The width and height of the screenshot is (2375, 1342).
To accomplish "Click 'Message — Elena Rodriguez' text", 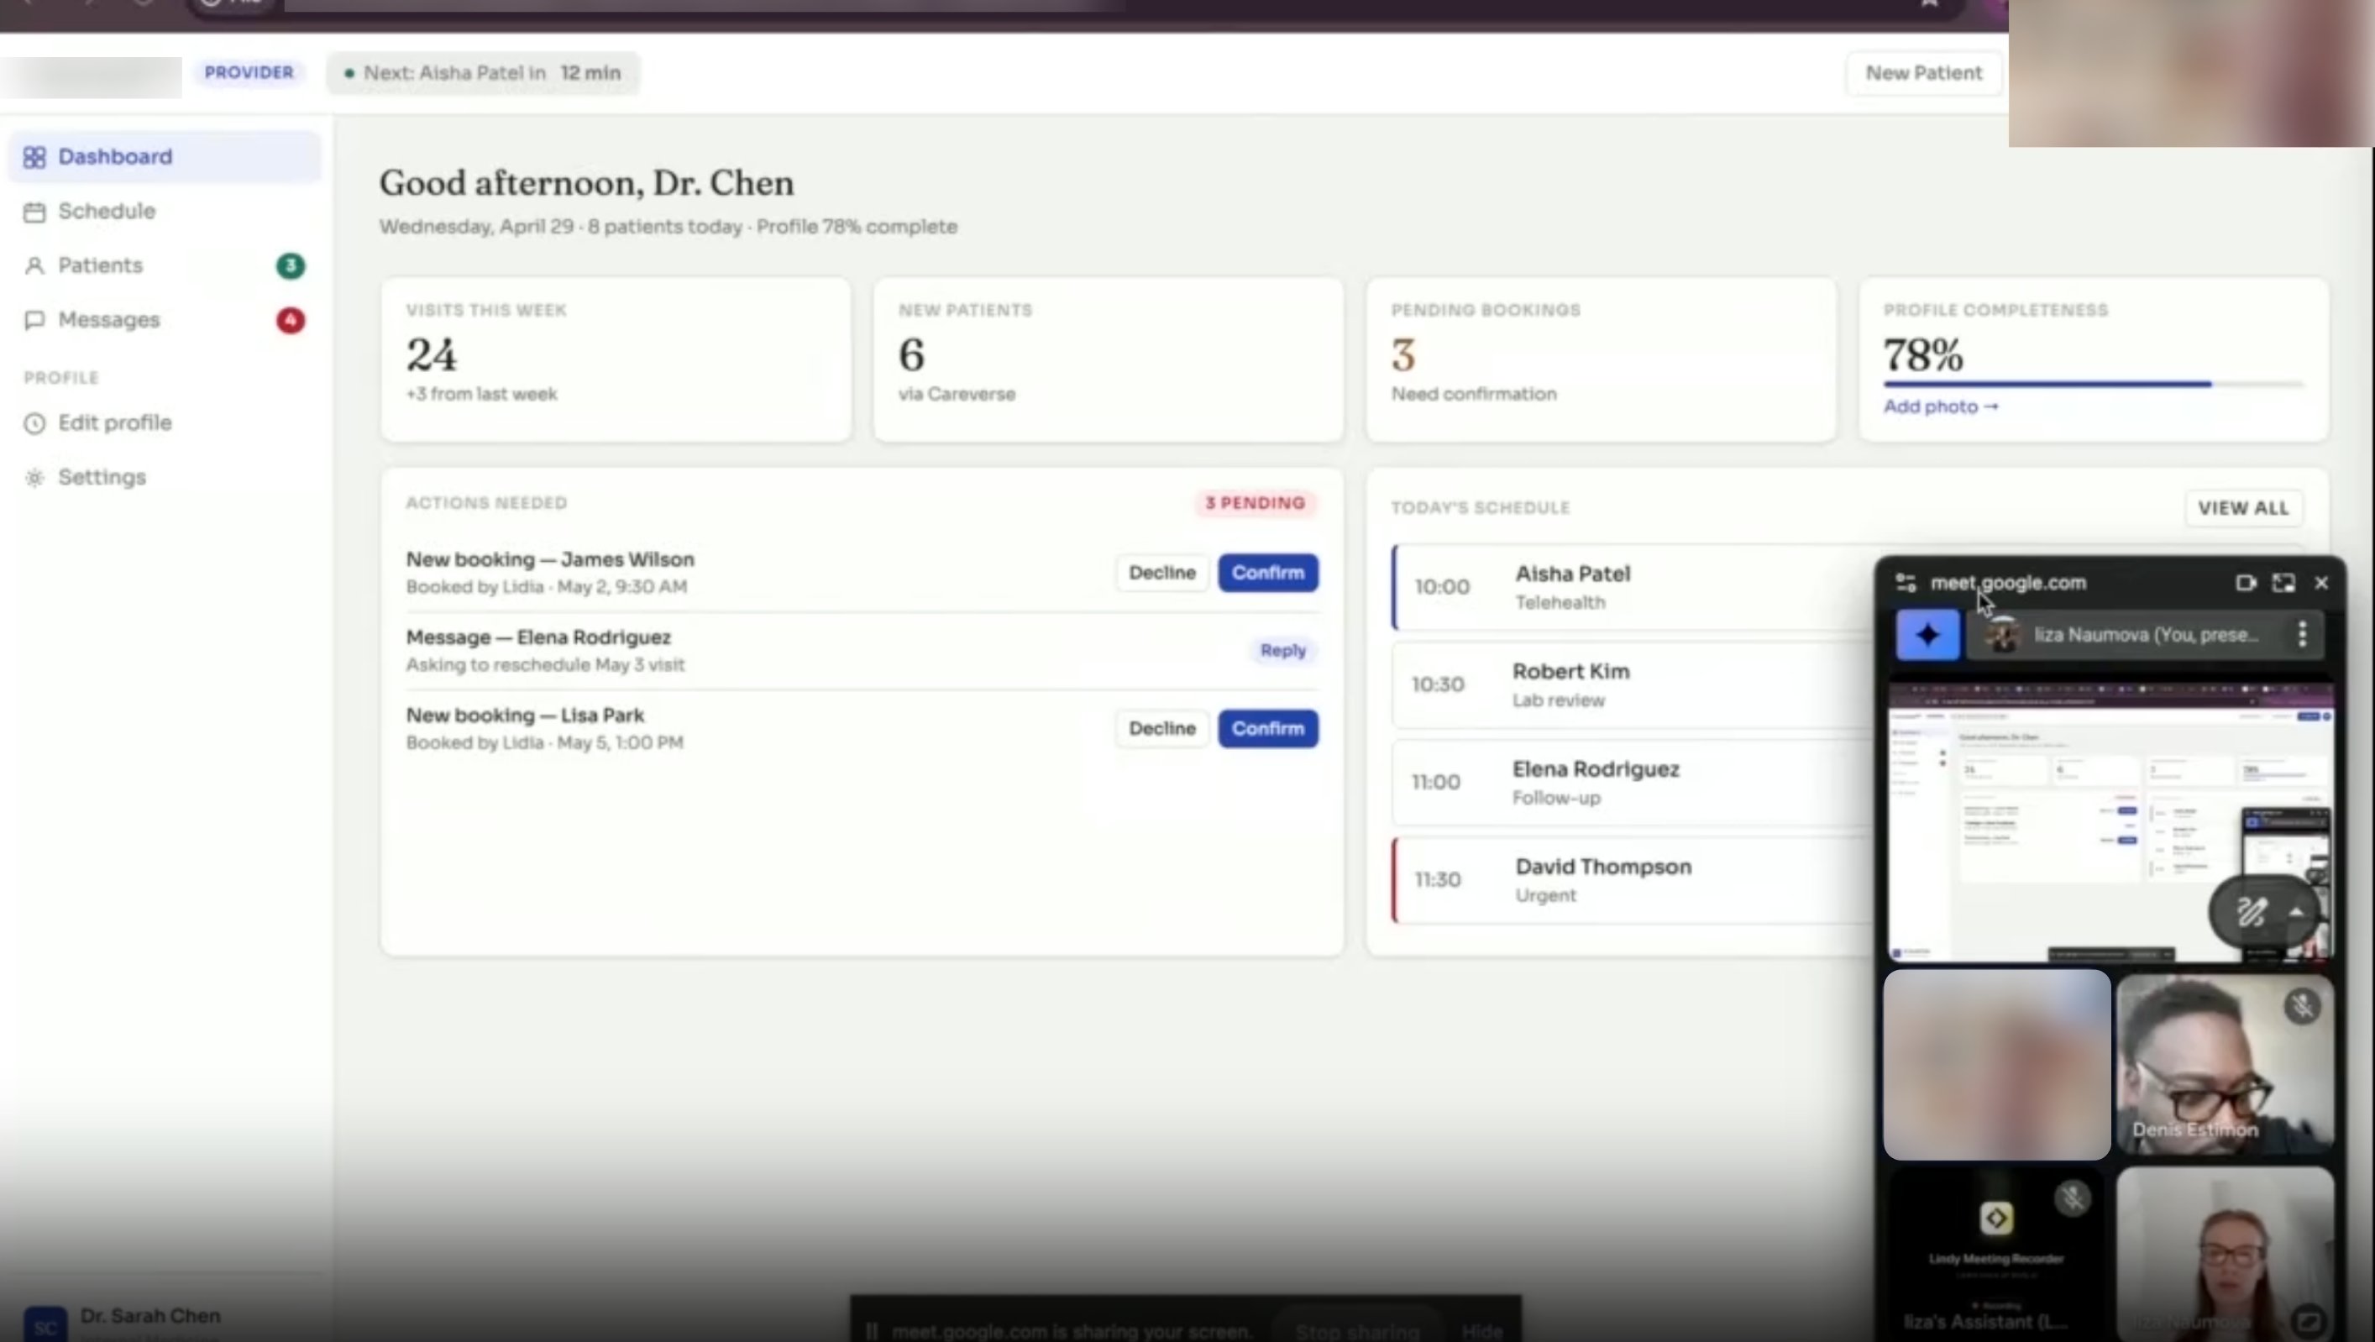I will (x=538, y=637).
